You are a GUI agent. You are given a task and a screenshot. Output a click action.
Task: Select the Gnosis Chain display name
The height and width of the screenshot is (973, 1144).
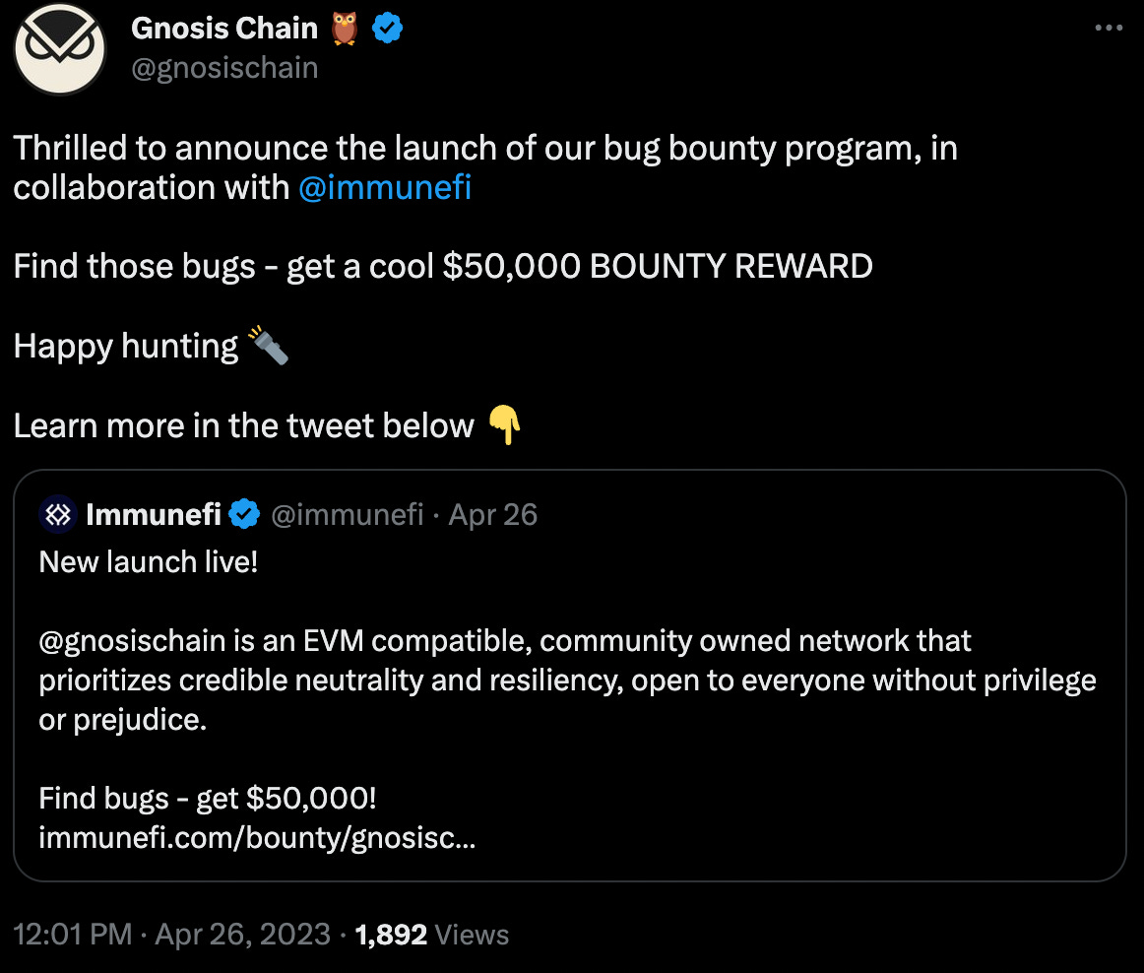pos(224,28)
